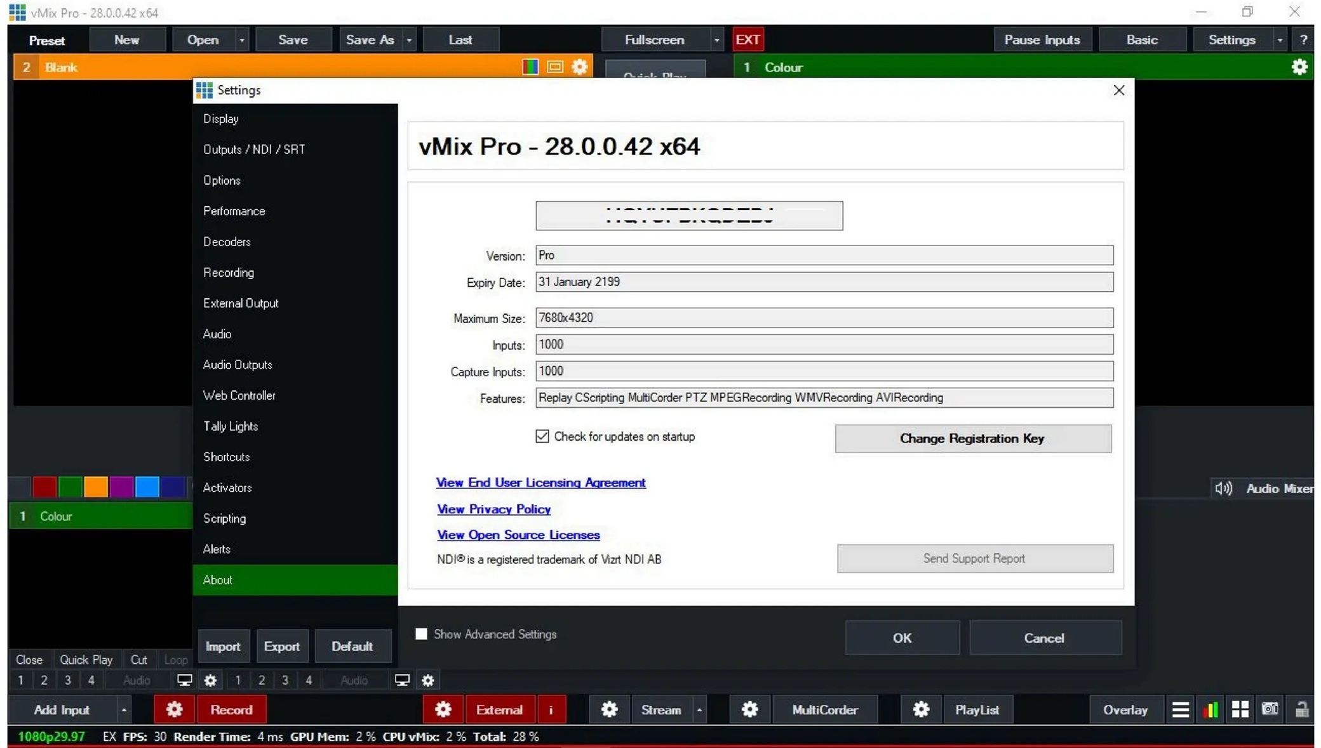
Task: Click the External info 'i' button
Action: point(551,709)
